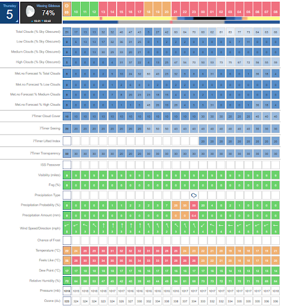Select the 00 hour column header
The width and height of the screenshot is (281, 306).
(x=203, y=9)
